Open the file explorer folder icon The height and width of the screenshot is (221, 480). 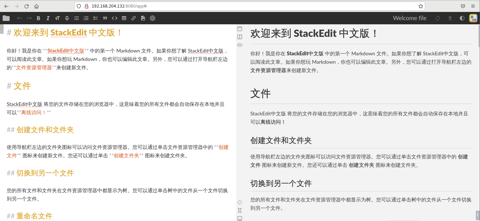click(6, 18)
